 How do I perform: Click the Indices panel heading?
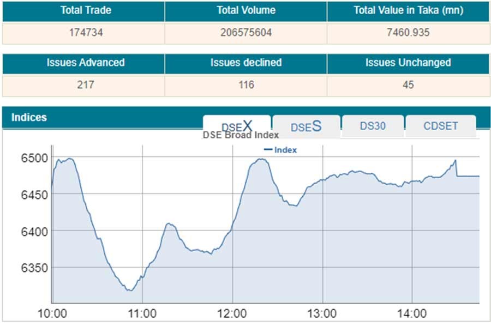(29, 117)
